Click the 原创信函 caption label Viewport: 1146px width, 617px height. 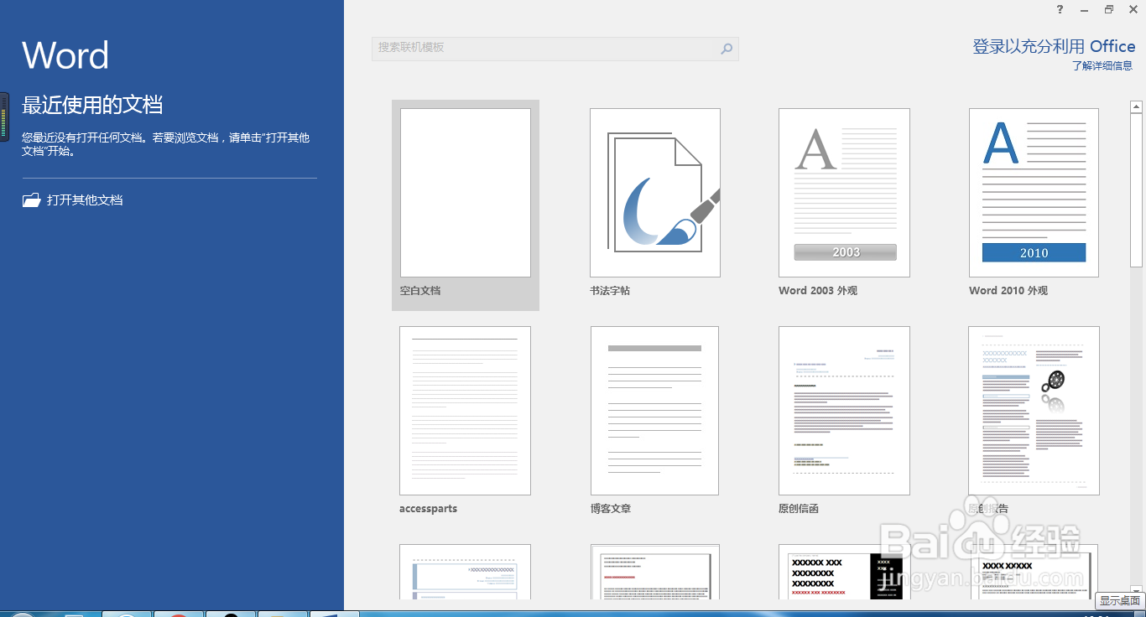pyautogui.click(x=799, y=509)
